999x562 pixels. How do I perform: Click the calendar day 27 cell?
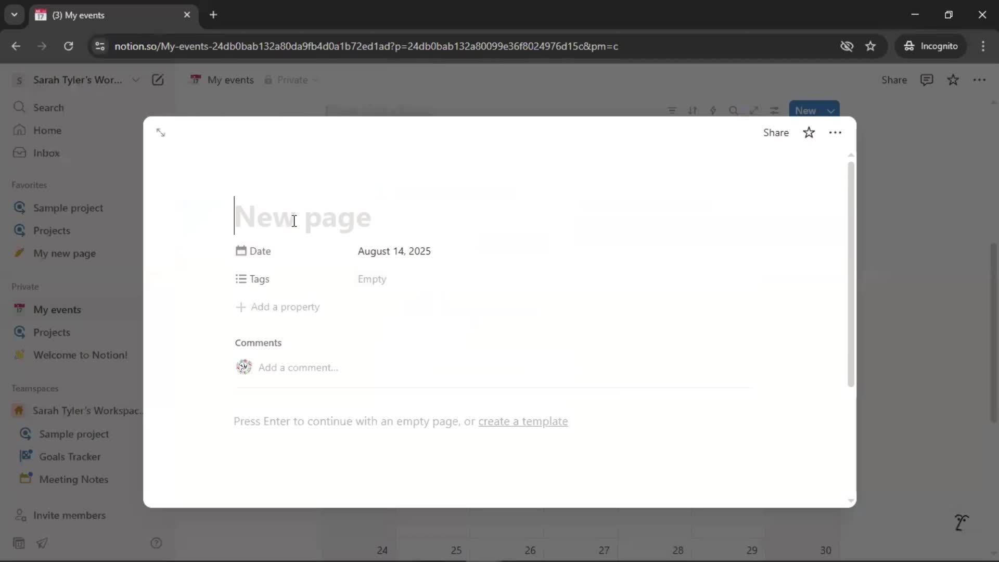[581, 544]
